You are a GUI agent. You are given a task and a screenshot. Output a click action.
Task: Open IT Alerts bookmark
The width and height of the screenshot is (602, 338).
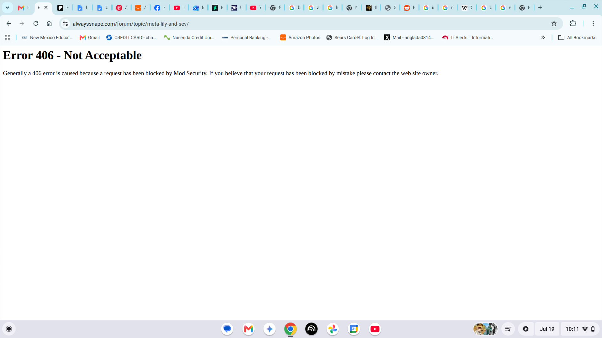(467, 38)
